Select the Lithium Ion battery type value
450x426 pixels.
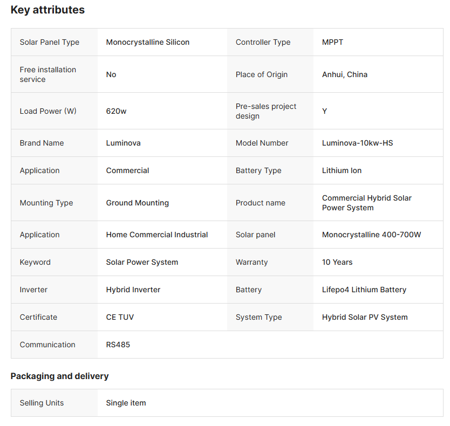[x=342, y=170]
